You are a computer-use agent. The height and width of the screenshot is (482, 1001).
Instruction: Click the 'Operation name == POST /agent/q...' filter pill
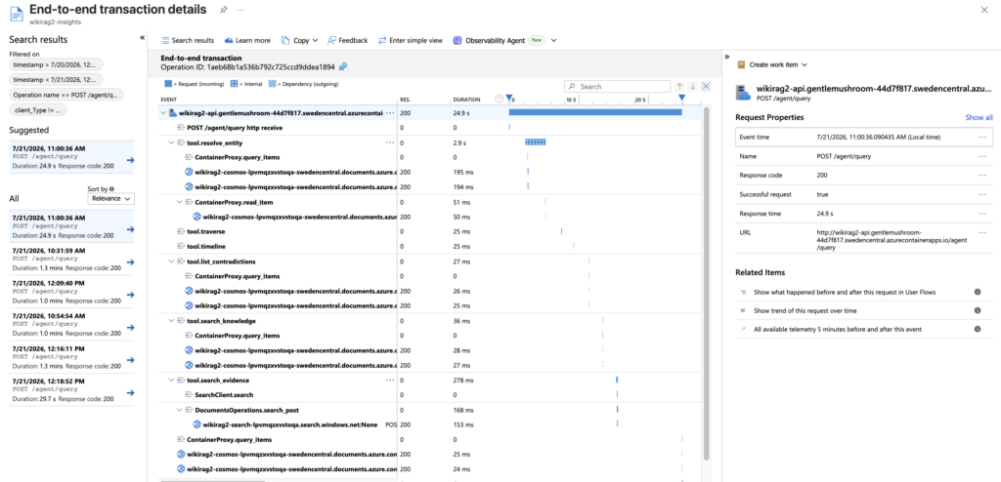click(x=66, y=95)
